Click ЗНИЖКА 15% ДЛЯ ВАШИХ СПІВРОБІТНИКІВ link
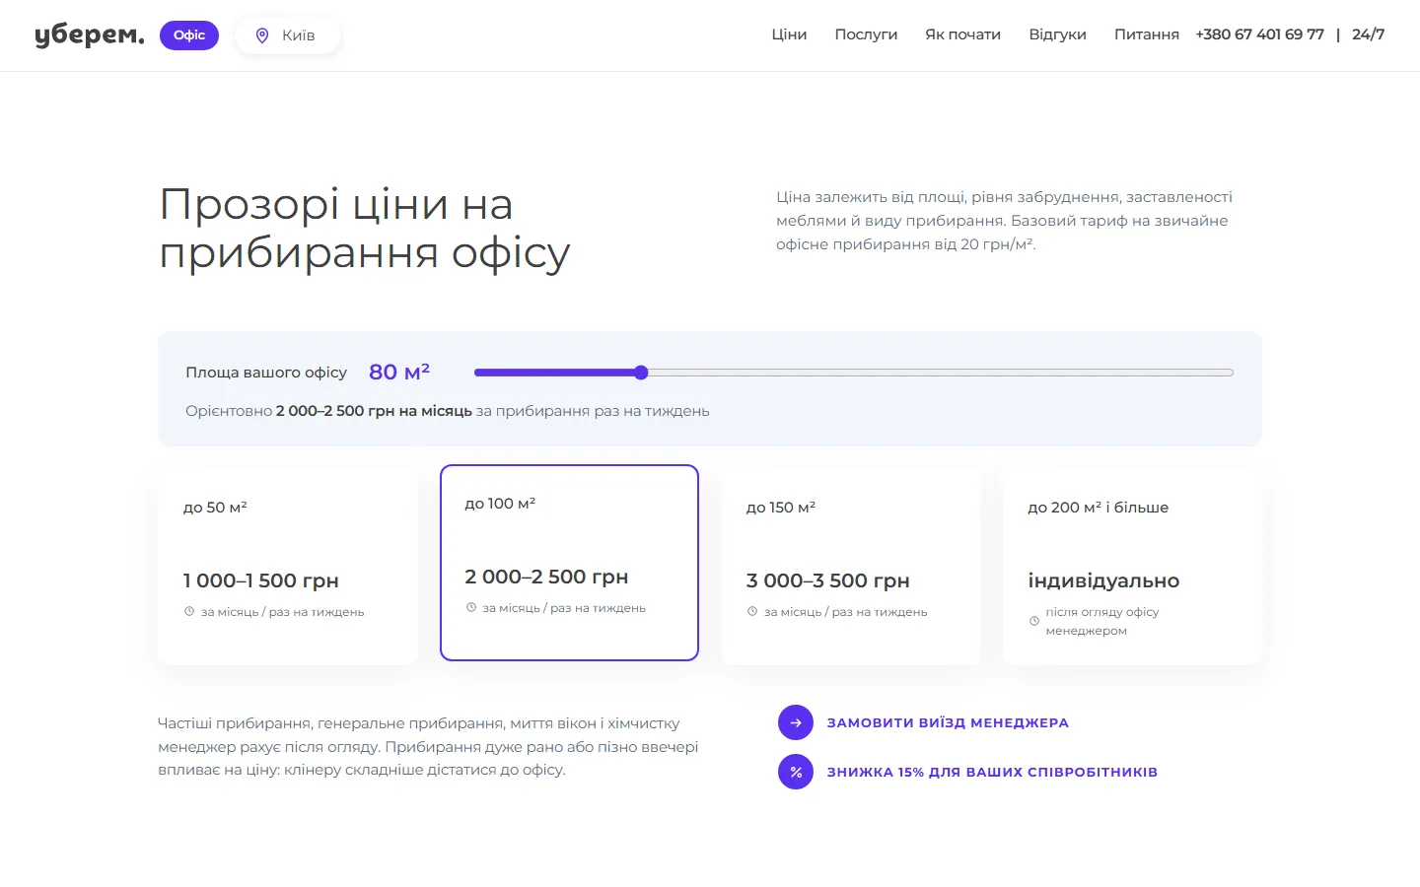The height and width of the screenshot is (887, 1420). point(992,772)
